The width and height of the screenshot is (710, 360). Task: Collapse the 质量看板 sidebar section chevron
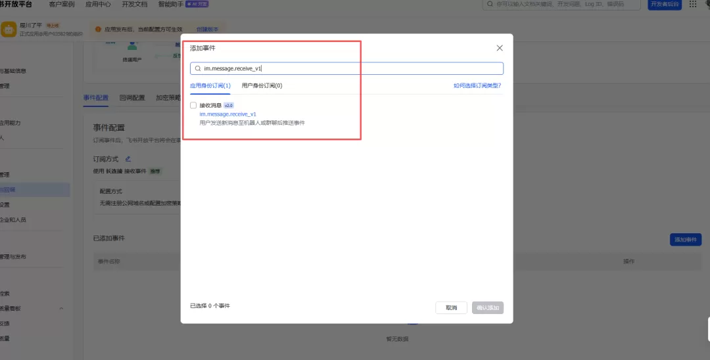[x=62, y=309]
